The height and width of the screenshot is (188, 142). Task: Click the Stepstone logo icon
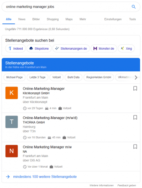31,49
